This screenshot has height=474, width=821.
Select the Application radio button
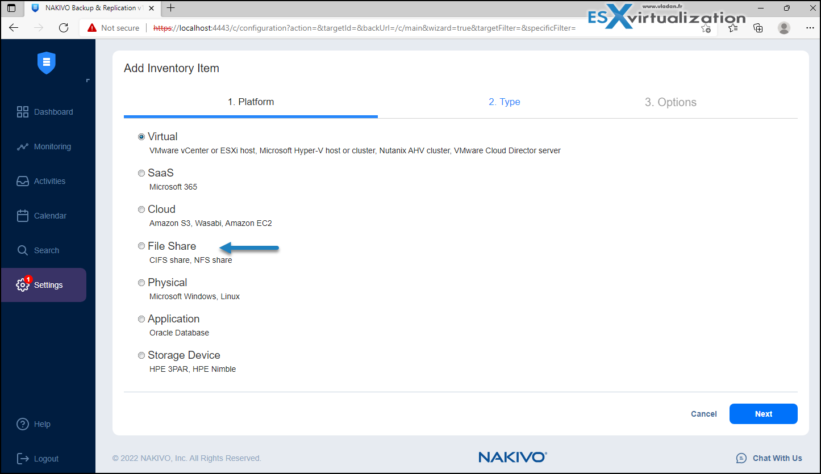click(x=141, y=319)
